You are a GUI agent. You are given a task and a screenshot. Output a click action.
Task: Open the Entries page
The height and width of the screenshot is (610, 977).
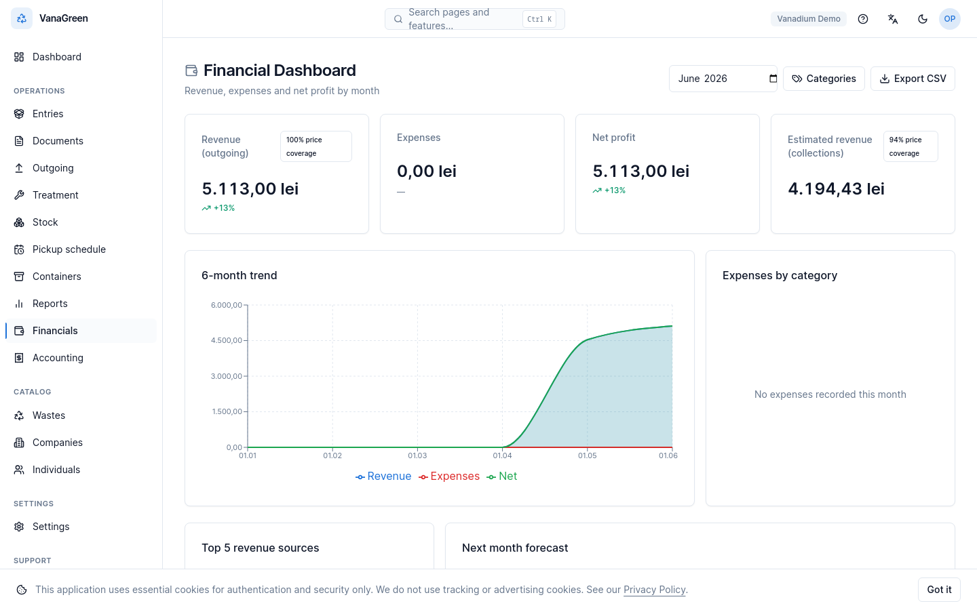tap(81, 114)
